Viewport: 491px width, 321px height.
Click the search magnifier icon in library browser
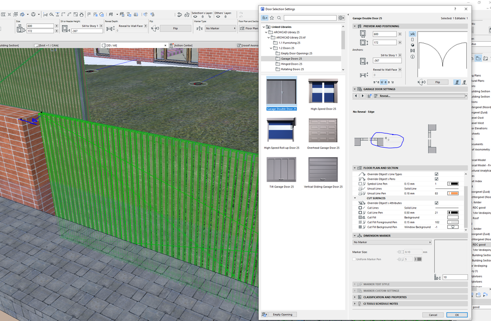click(x=279, y=18)
